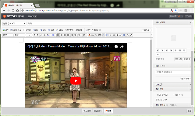Open the line spacing dropdown
This screenshot has width=195, height=116.
click(x=80, y=35)
